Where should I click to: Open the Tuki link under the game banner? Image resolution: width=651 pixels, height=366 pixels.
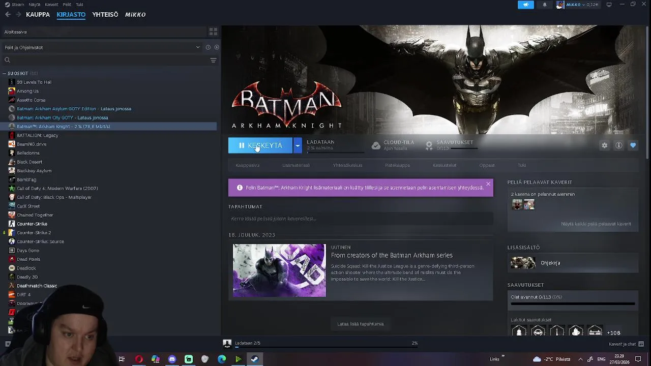522,165
